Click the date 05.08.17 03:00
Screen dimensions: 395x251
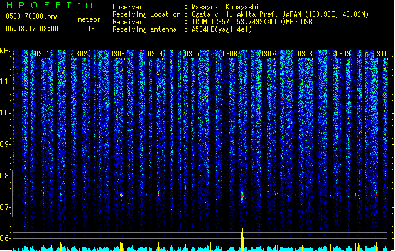tap(32, 28)
